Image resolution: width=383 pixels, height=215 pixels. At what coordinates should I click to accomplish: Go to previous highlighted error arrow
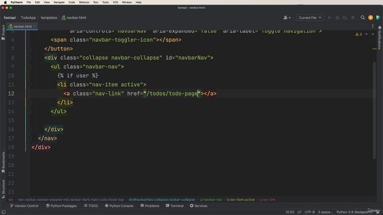point(366,35)
